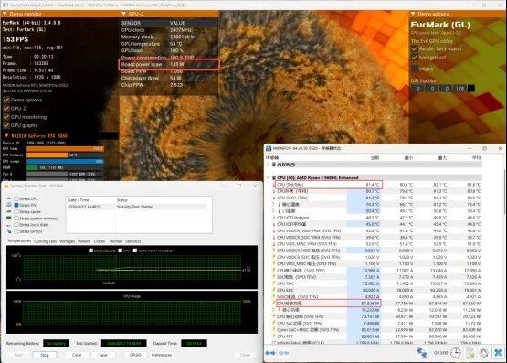Click first GSI bgcolor channel field
507x363 pixels.
click(x=418, y=89)
